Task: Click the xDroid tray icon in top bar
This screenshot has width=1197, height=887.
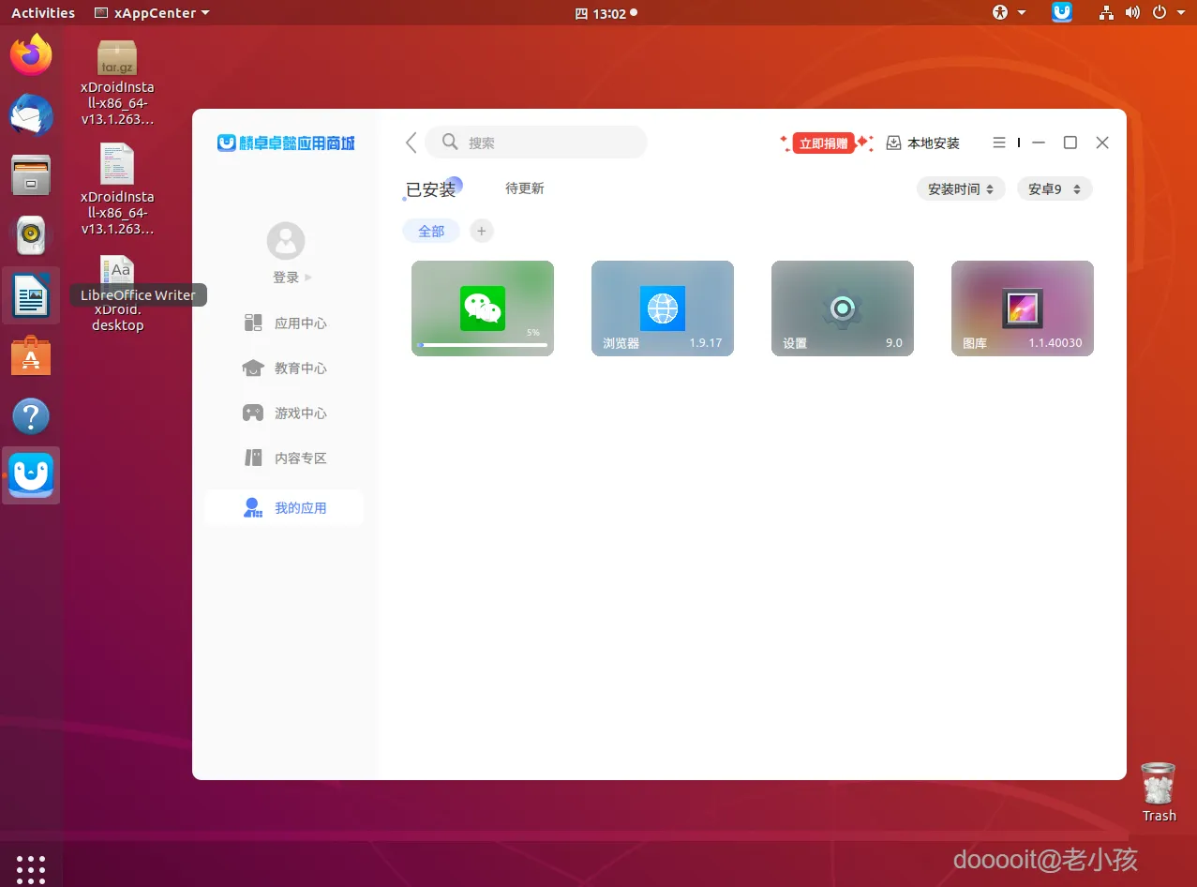Action: click(x=1062, y=12)
